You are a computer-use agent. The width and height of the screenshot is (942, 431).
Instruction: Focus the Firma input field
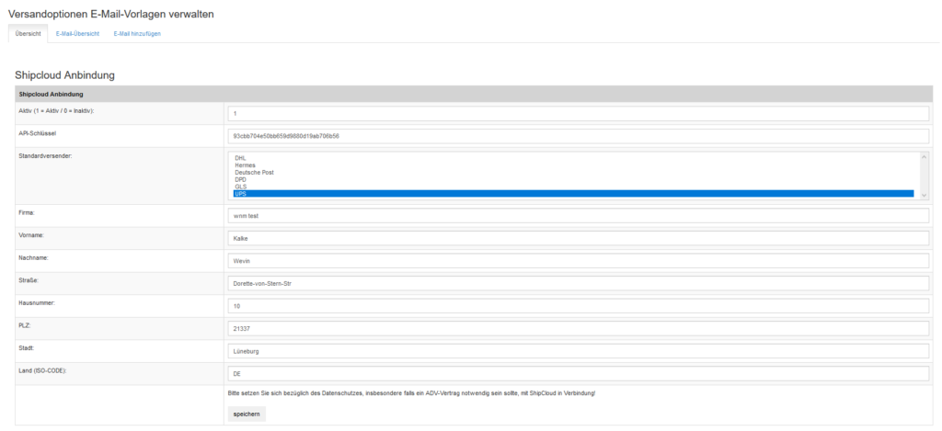point(579,215)
